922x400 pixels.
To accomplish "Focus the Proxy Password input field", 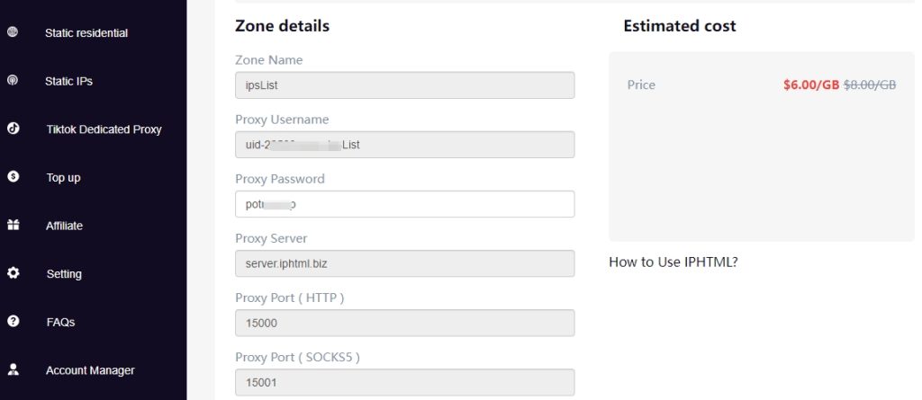I will 404,204.
